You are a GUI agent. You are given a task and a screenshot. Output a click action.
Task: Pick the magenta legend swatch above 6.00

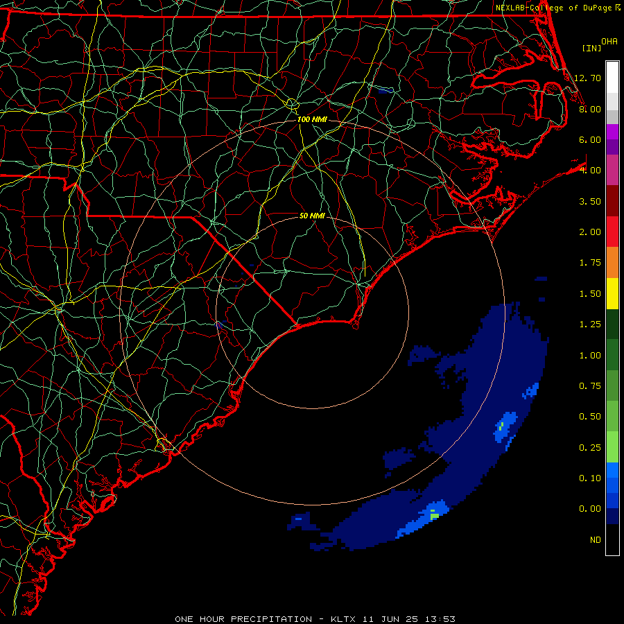click(612, 132)
